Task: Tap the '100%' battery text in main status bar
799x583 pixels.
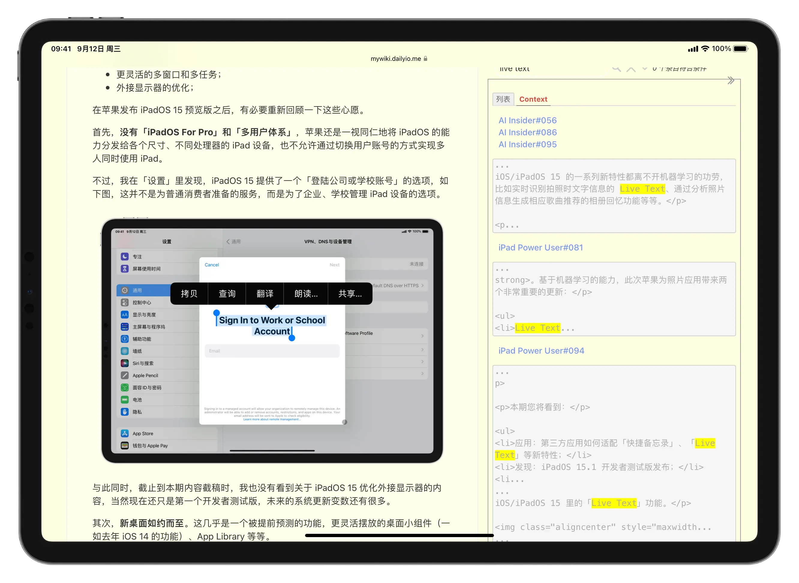Action: tap(721, 49)
